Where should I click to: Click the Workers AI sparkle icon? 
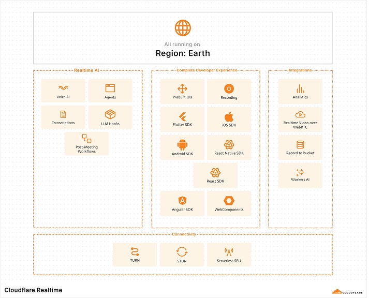[300, 172]
